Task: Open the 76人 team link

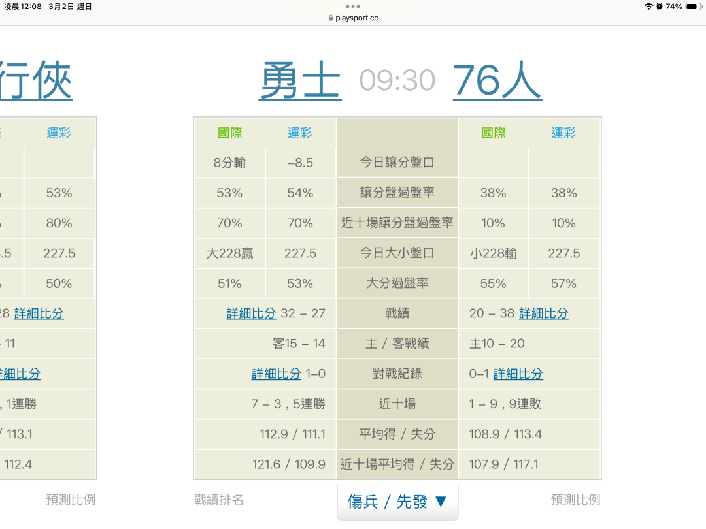Action: 497,80
